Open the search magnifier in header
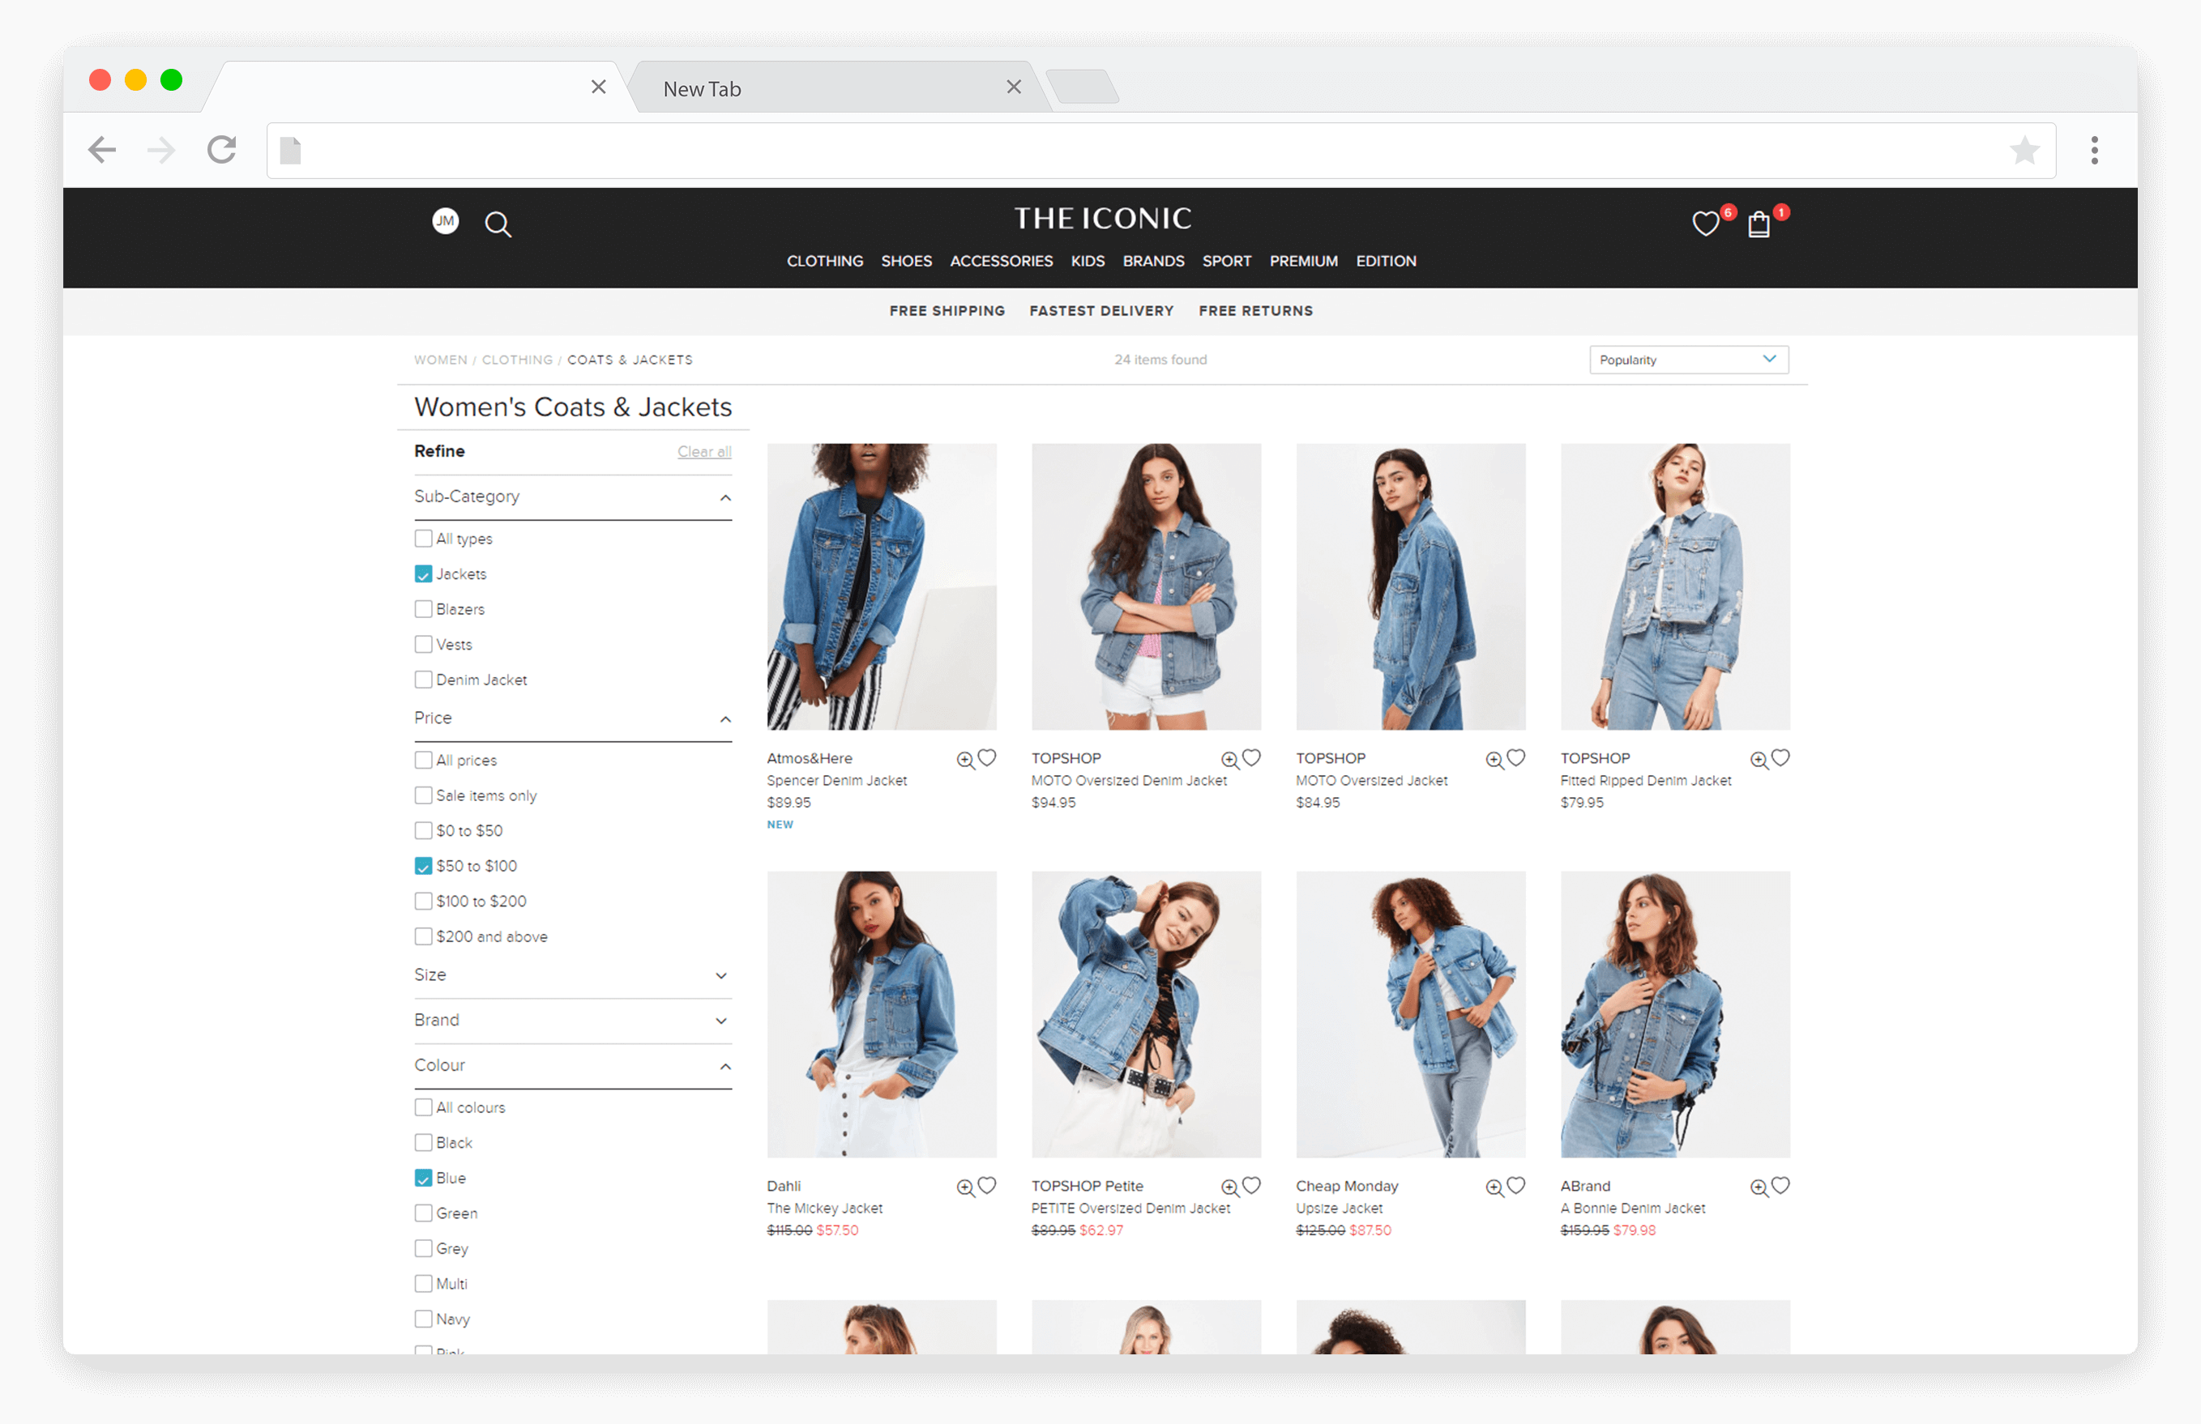 pyautogui.click(x=498, y=224)
